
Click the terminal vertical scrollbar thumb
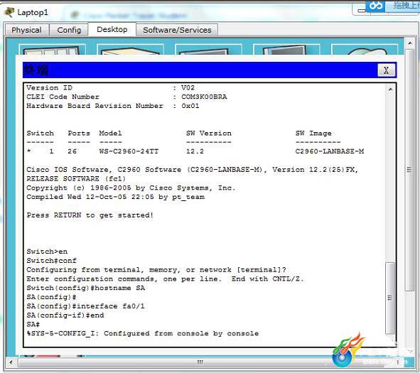390,298
